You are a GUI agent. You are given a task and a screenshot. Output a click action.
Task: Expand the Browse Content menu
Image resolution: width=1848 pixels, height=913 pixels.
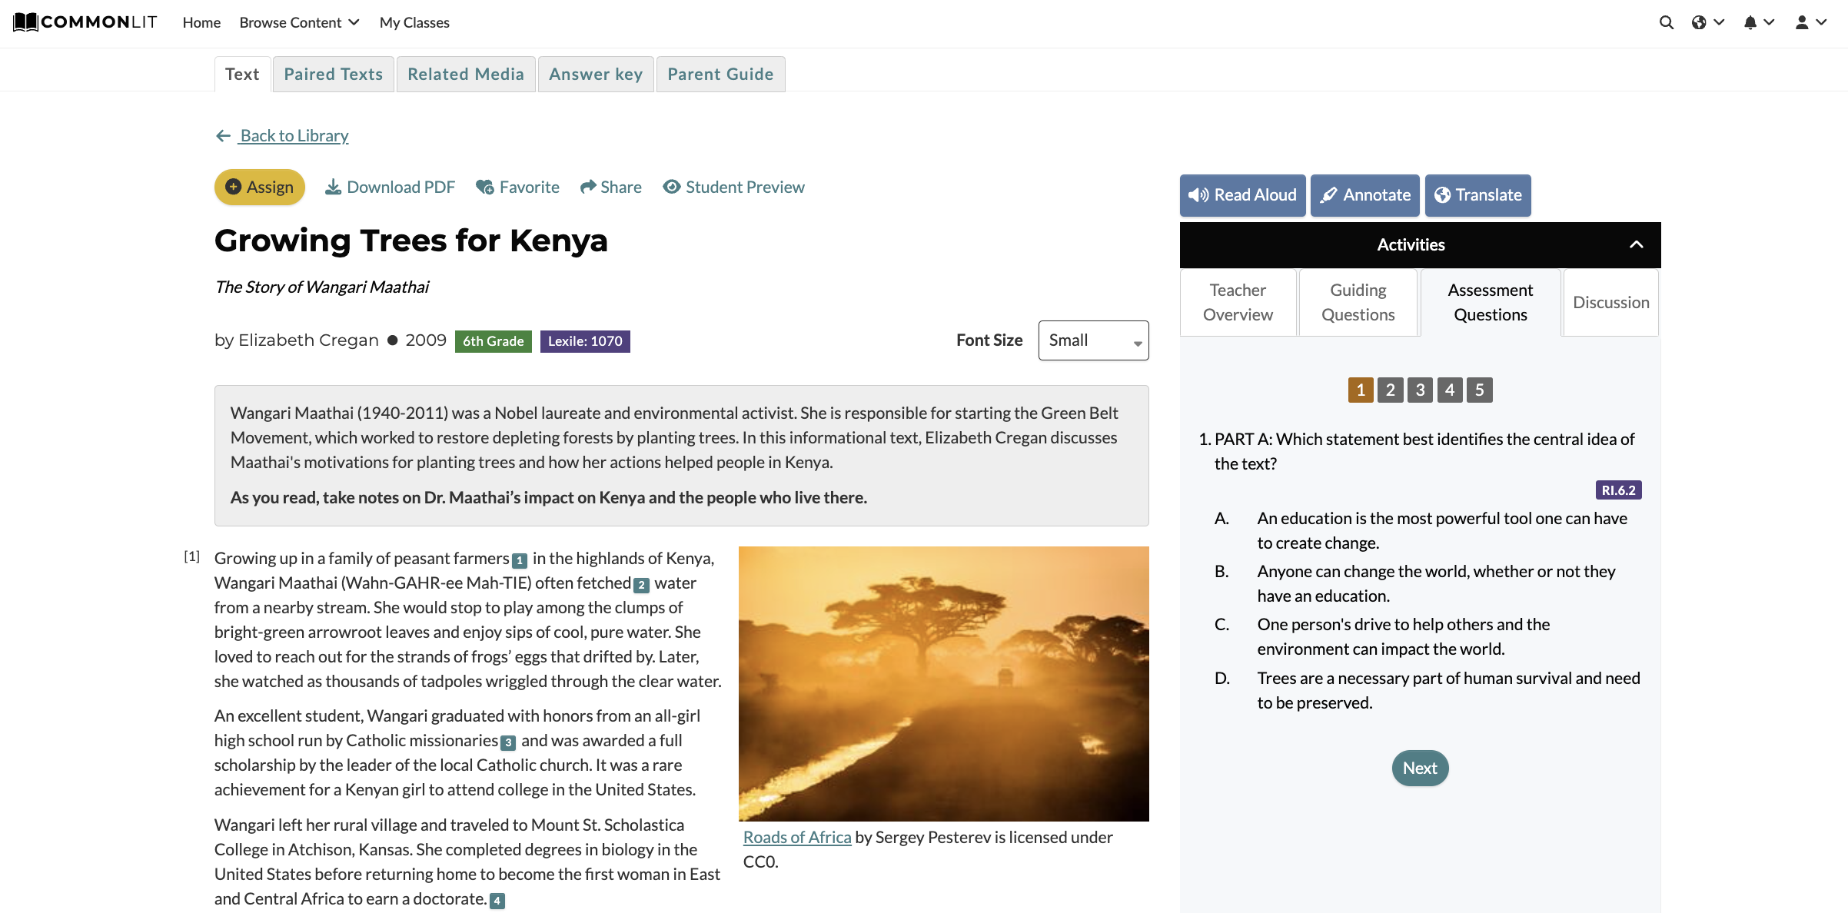(299, 23)
